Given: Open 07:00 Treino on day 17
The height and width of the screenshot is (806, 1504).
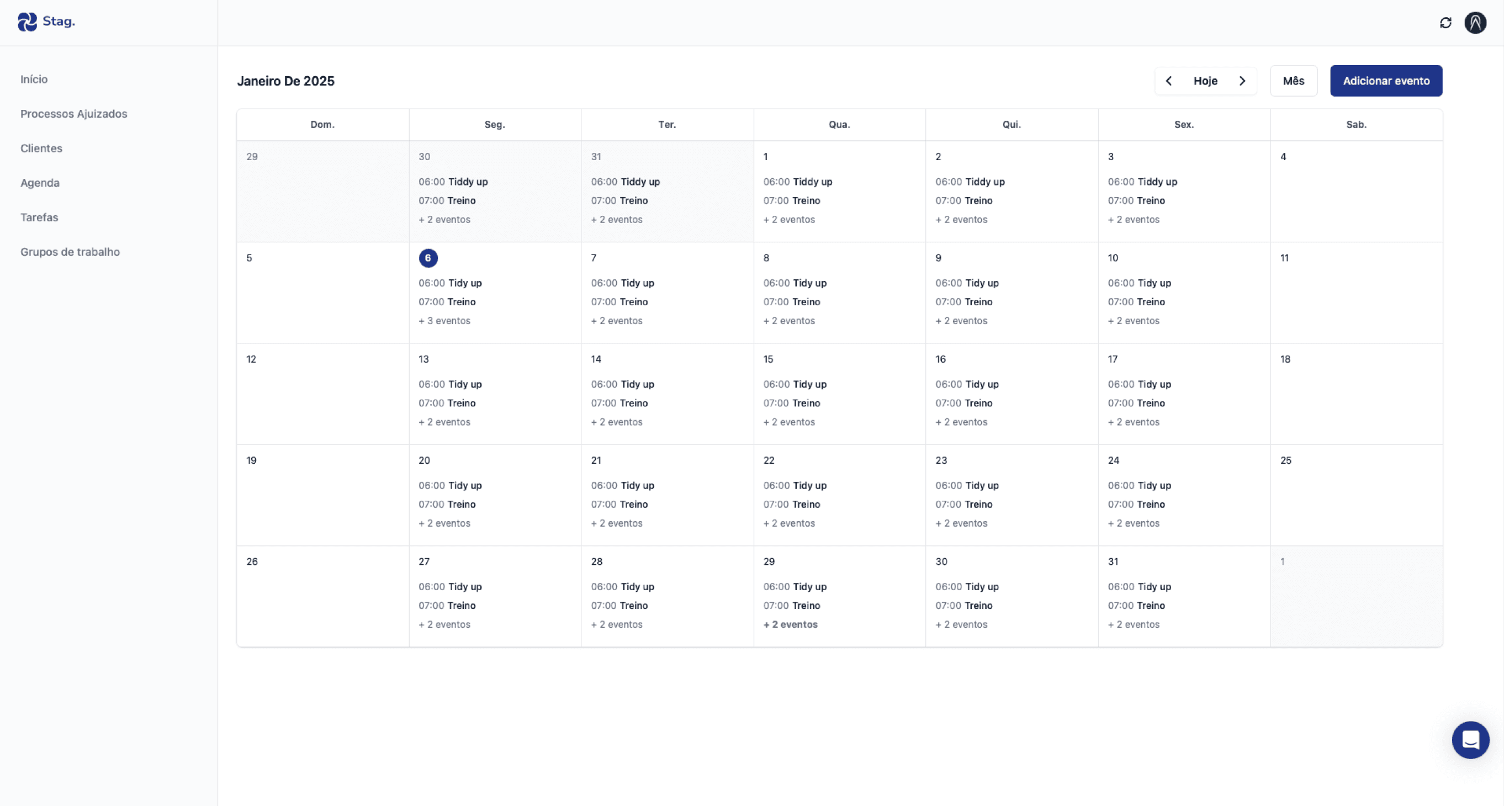Looking at the screenshot, I should click(1136, 404).
